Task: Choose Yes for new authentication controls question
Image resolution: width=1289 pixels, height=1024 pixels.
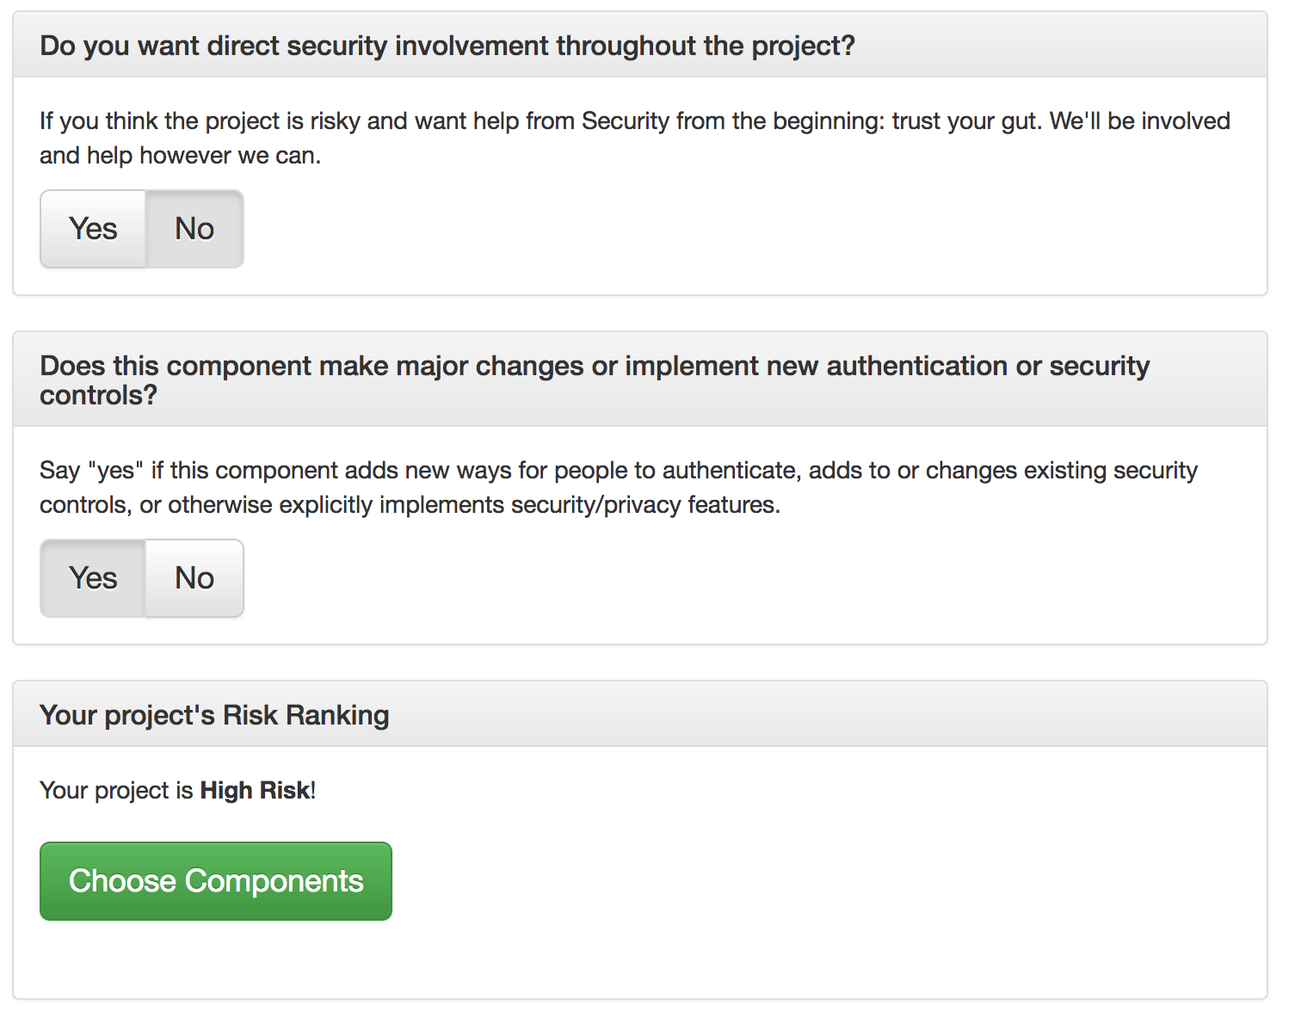Action: pos(93,578)
